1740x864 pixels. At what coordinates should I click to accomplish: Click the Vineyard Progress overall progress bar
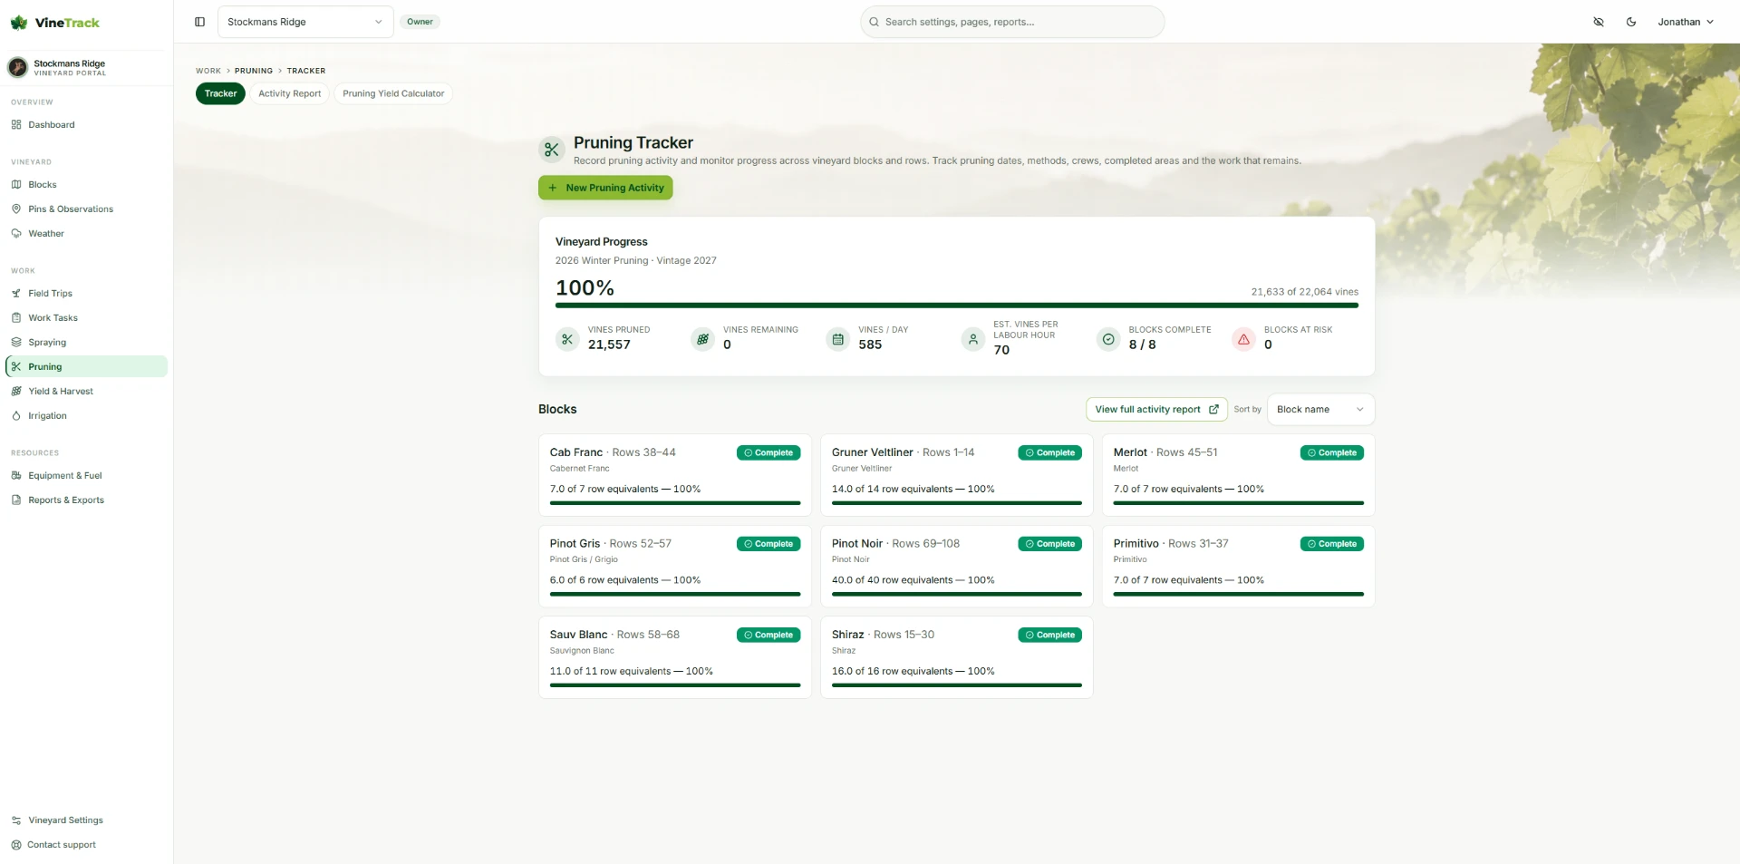(x=956, y=306)
